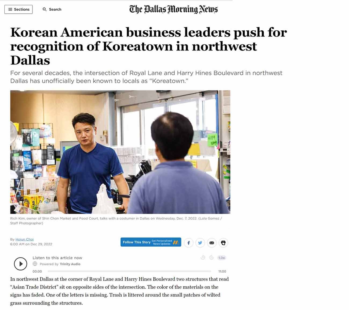Viewport: 349px width, 310px height.
Task: Share the article on Twitter
Action: [200, 243]
